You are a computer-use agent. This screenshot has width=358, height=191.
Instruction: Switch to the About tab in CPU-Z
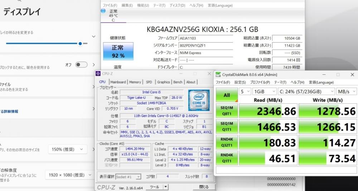click(x=191, y=82)
